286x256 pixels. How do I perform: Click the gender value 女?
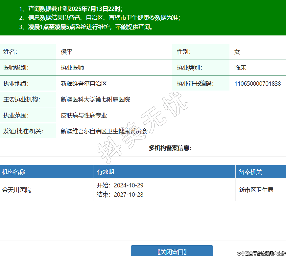click(237, 52)
